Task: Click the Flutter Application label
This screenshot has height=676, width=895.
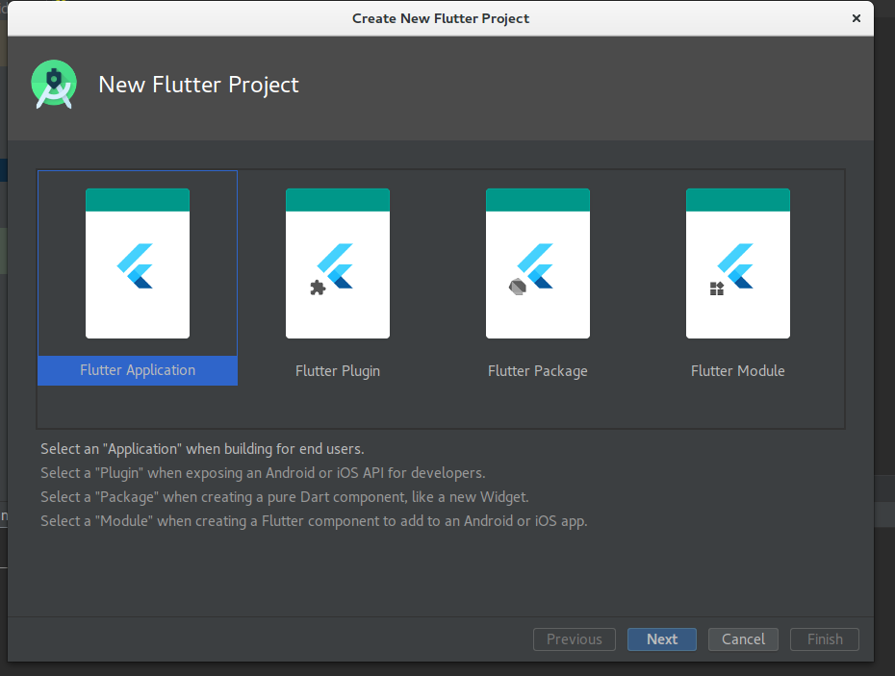Action: (x=138, y=370)
